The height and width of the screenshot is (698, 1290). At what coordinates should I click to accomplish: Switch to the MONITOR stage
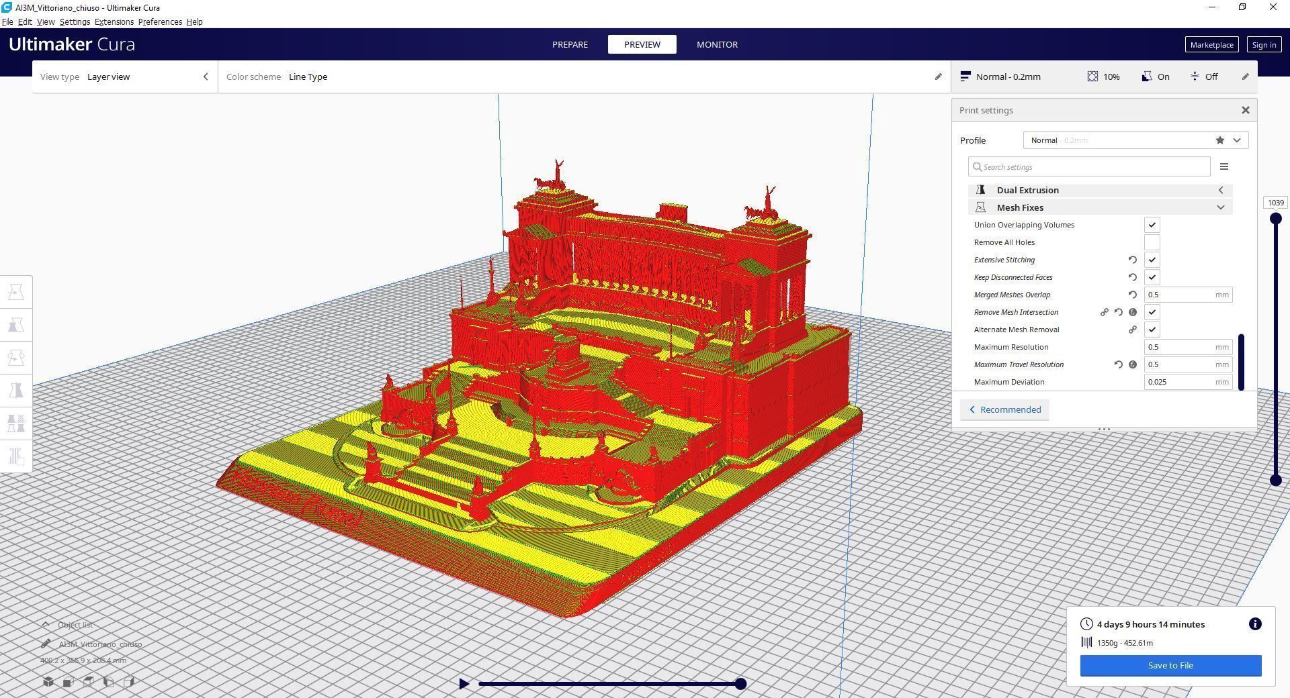click(717, 44)
